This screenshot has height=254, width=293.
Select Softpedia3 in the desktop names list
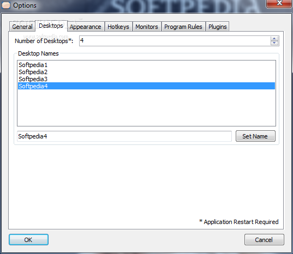(146, 79)
